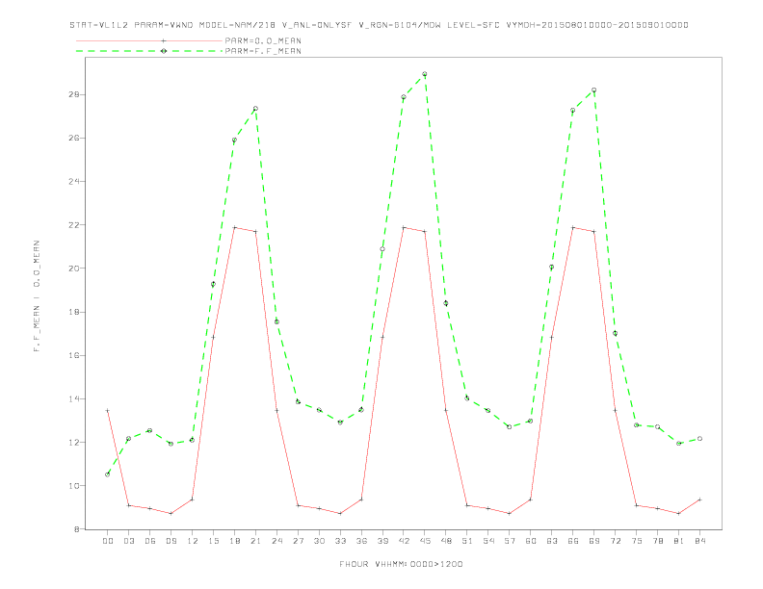Select the green F.F_MEAN marker at hour 21
The width and height of the screenshot is (763, 589).
pyautogui.click(x=255, y=109)
